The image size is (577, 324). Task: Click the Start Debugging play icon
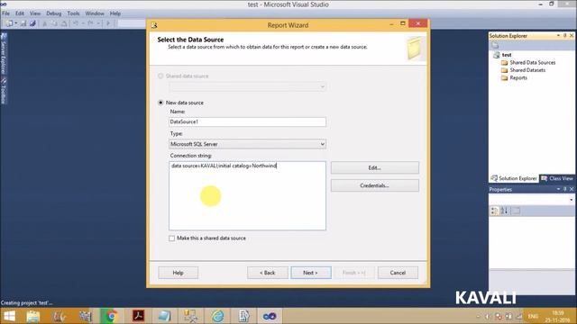[x=108, y=23]
